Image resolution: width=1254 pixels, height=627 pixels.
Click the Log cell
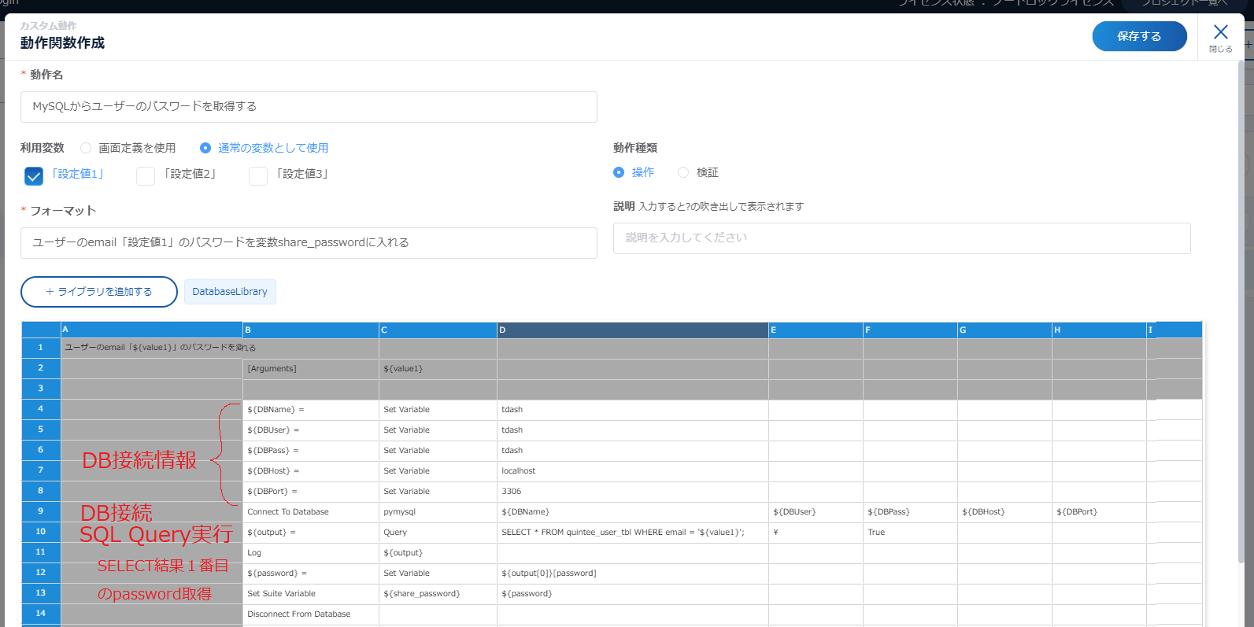click(x=311, y=553)
